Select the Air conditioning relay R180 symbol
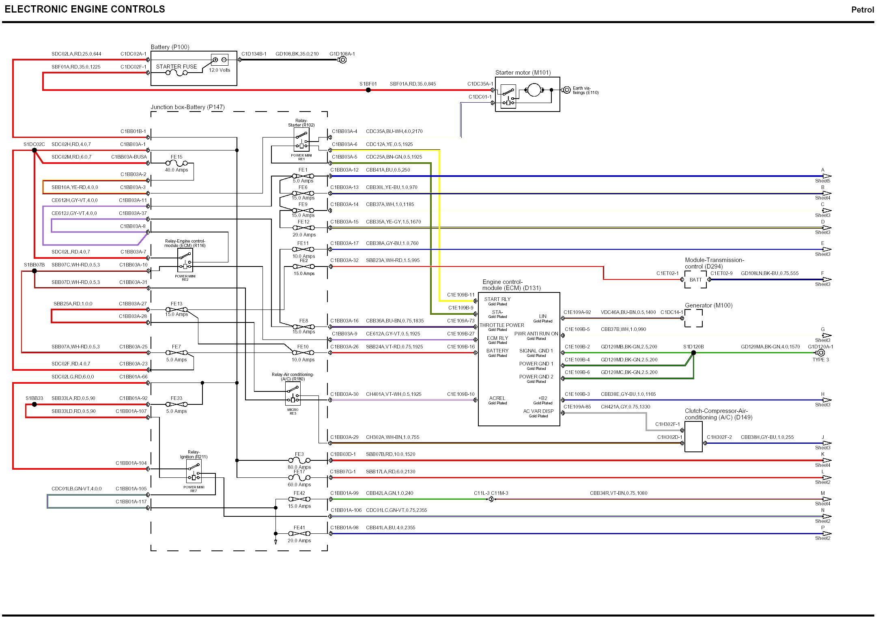This screenshot has height=621, width=878. (x=293, y=393)
